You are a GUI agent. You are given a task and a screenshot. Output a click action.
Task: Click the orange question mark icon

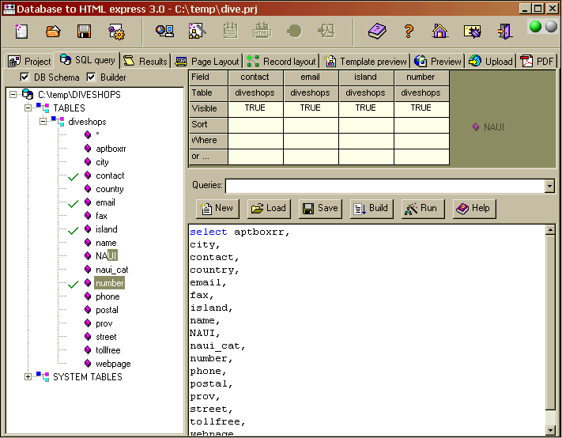pos(409,31)
